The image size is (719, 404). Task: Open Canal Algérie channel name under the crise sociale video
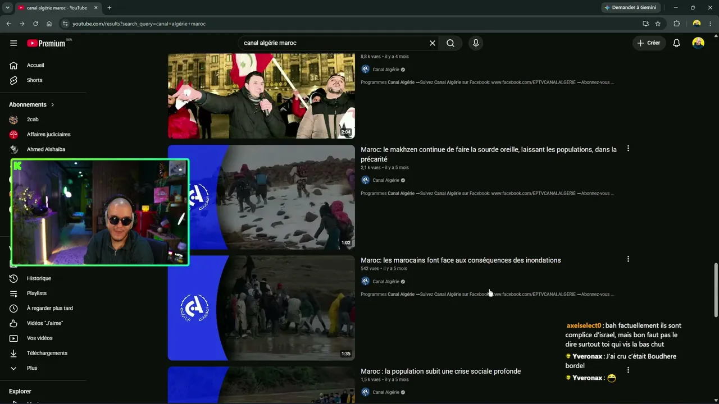tap(386, 392)
